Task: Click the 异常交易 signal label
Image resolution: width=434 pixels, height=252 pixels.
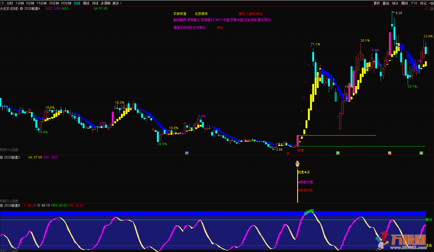Action: 306,182
